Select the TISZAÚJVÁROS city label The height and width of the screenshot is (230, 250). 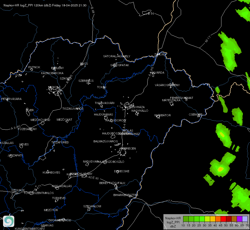coord(73,109)
